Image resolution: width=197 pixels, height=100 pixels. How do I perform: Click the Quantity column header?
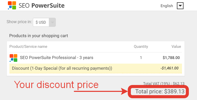[141, 47]
